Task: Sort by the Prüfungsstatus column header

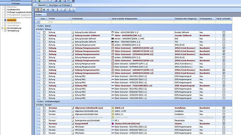Action: coord(206,19)
